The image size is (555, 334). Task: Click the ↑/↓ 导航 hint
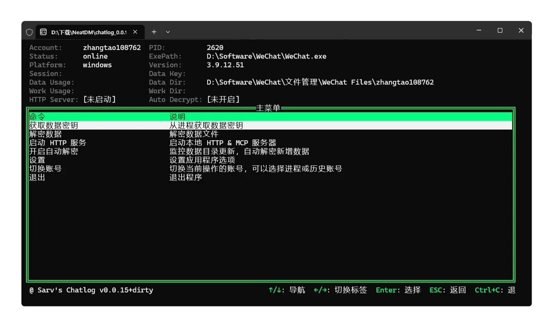pos(287,290)
